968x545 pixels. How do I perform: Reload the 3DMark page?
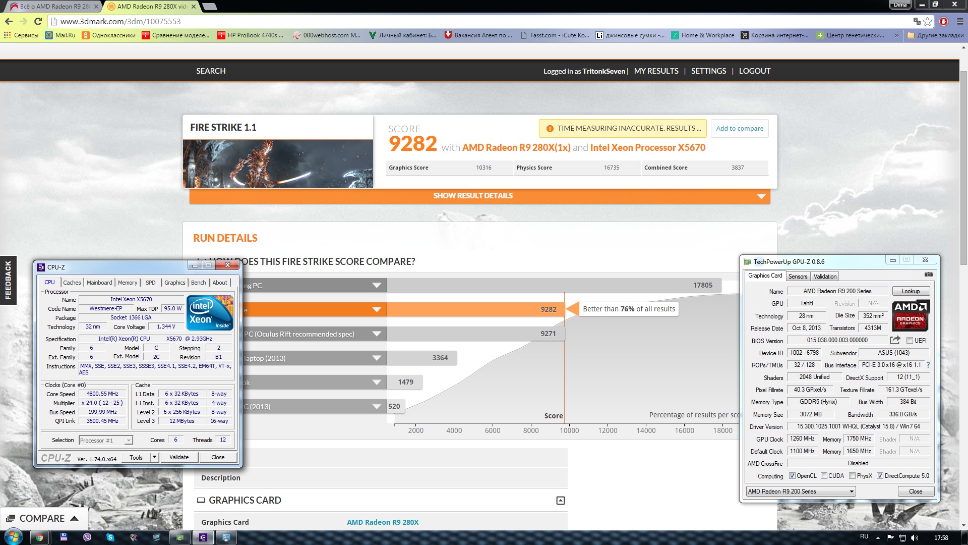[38, 21]
